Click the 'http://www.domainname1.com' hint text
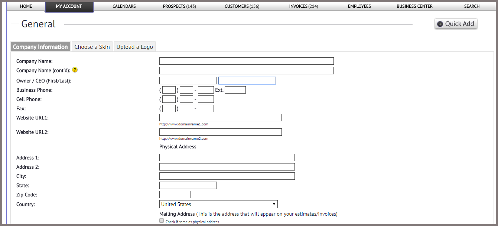This screenshot has width=498, height=226. point(184,124)
